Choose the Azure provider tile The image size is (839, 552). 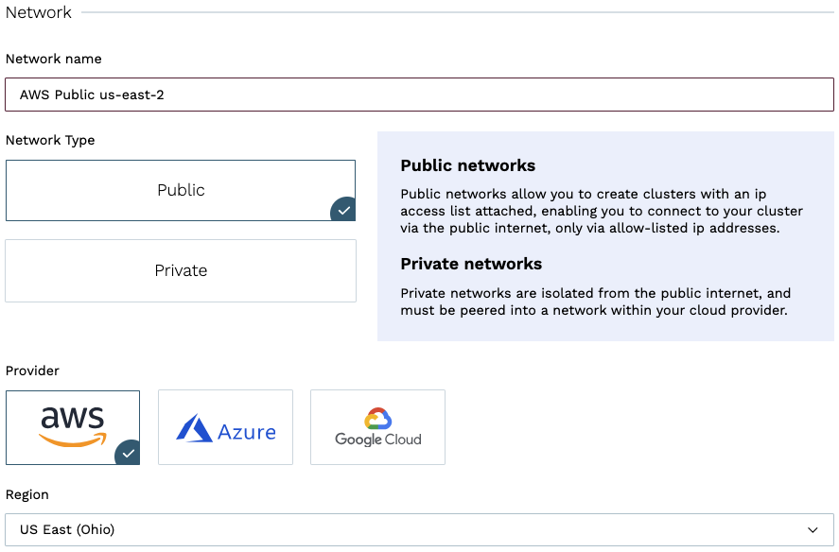225,426
